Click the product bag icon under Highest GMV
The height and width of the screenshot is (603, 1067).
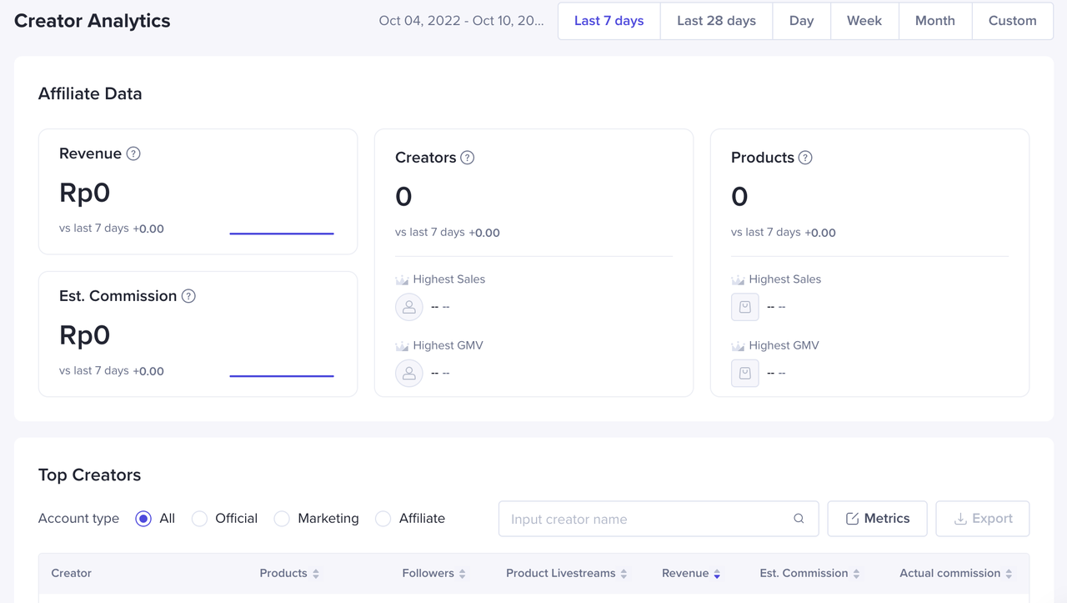tap(745, 373)
